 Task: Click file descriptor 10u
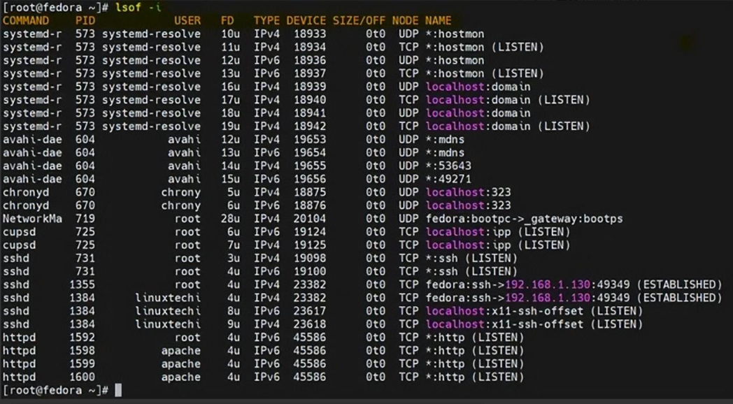pos(231,34)
